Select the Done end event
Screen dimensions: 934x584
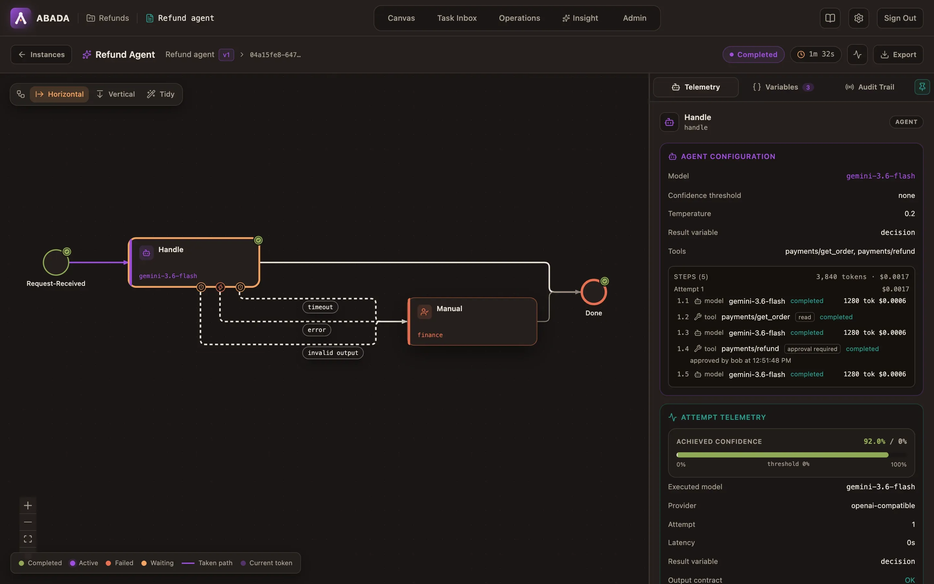[593, 292]
